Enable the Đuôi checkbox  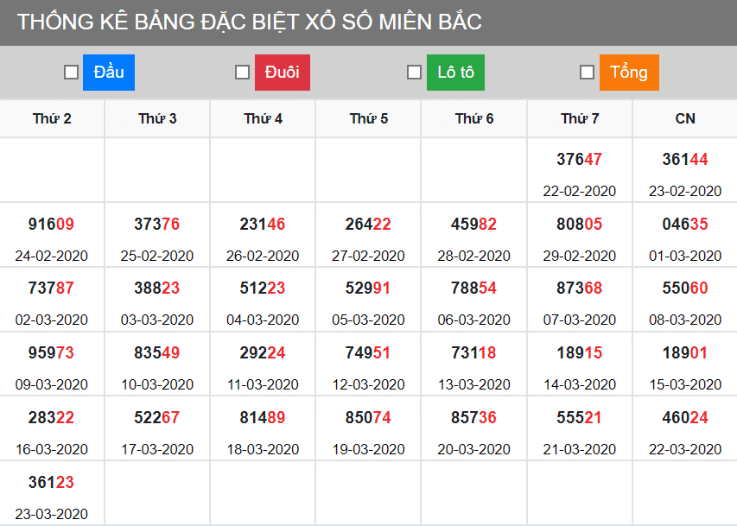pos(243,73)
